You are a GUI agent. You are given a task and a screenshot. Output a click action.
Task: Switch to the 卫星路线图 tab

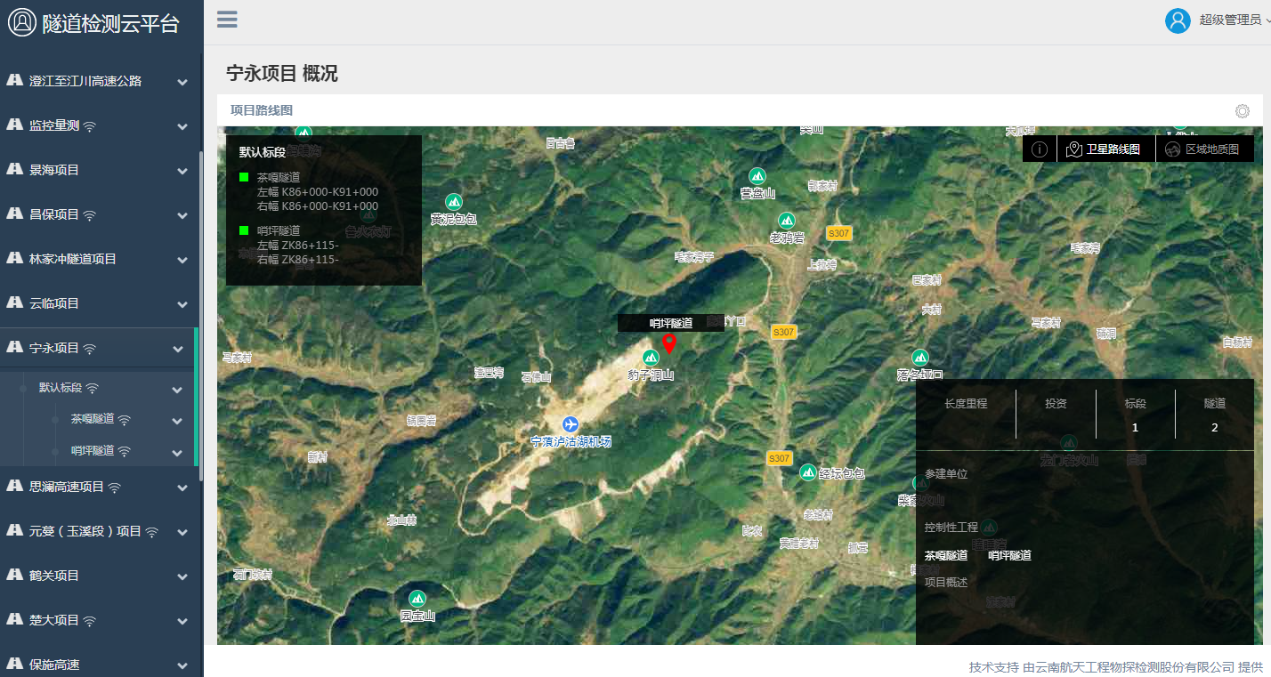tap(1105, 149)
